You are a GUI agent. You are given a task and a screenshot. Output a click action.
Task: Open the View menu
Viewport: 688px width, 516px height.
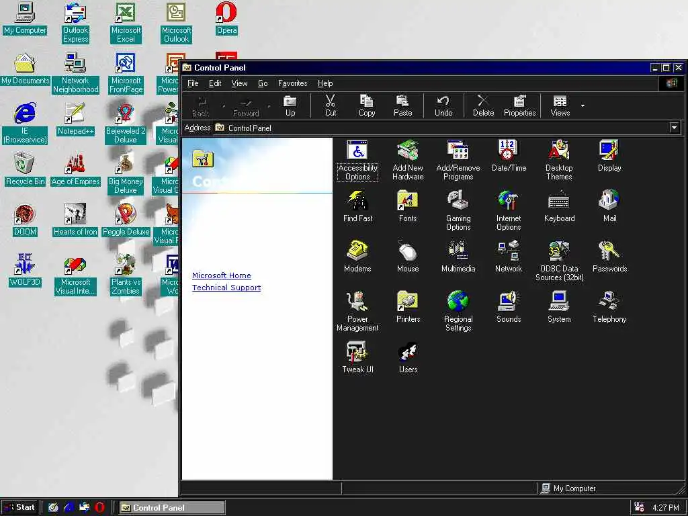[239, 83]
